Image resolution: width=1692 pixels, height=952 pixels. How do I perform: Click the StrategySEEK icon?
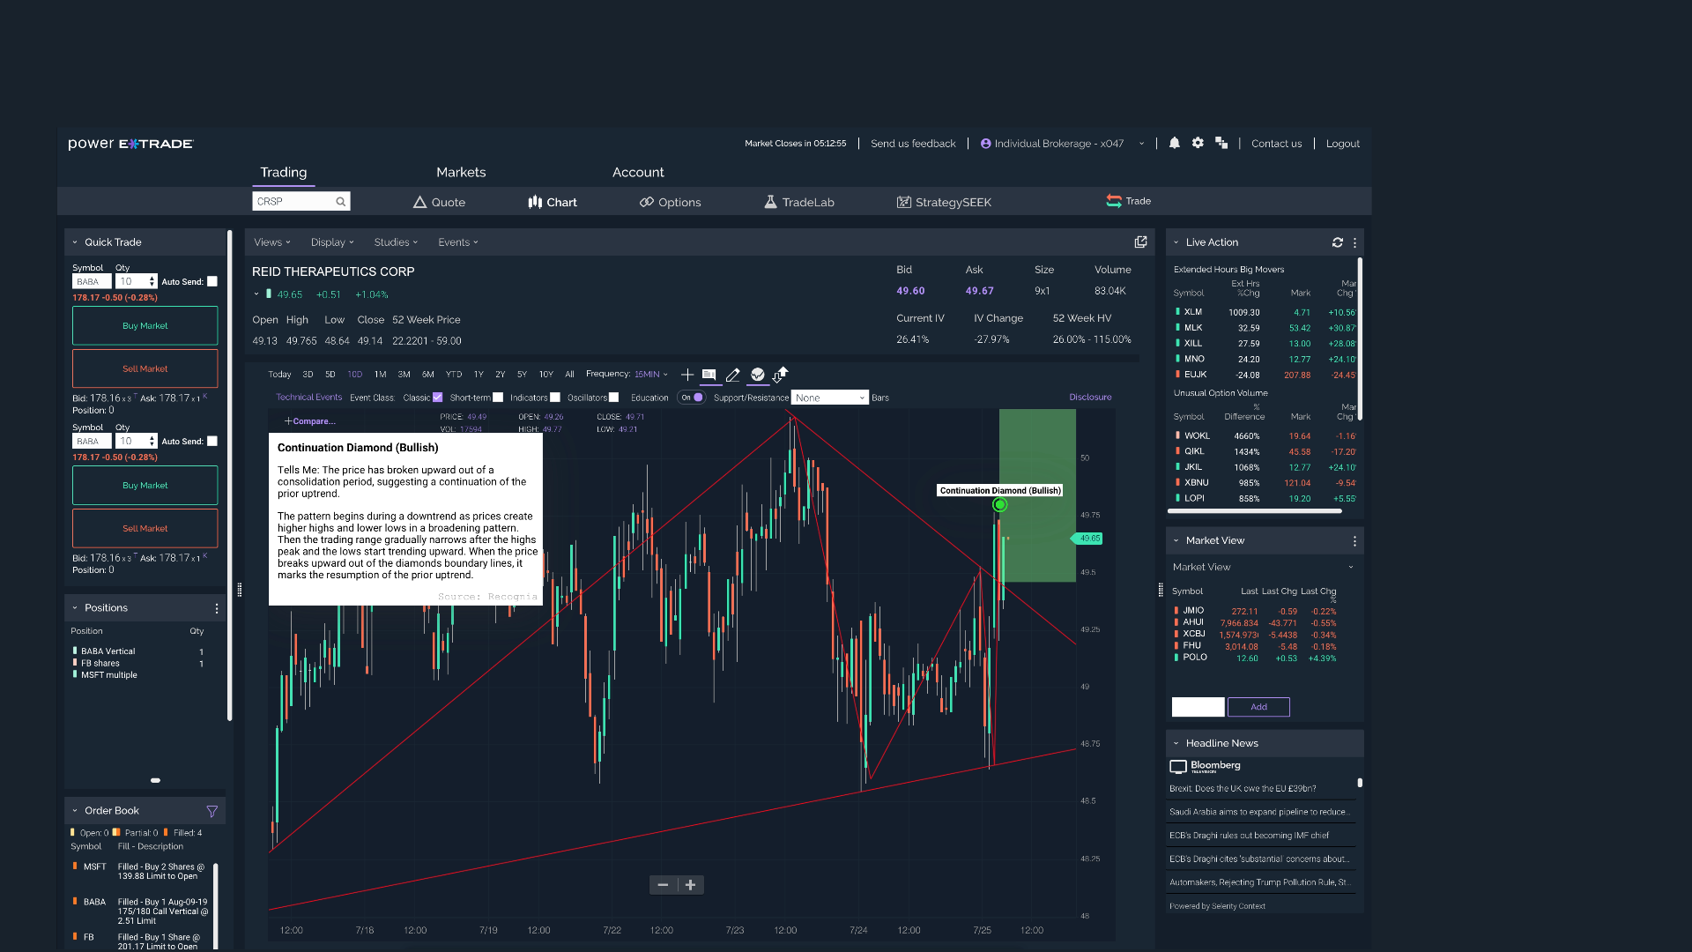[x=903, y=202]
